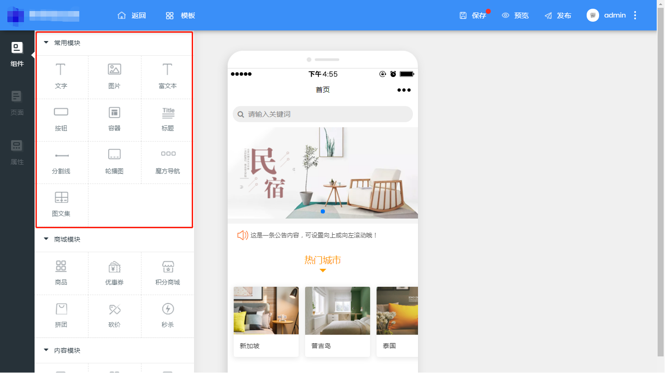Select the 商品 product component
This screenshot has width=665, height=373.
click(x=61, y=273)
